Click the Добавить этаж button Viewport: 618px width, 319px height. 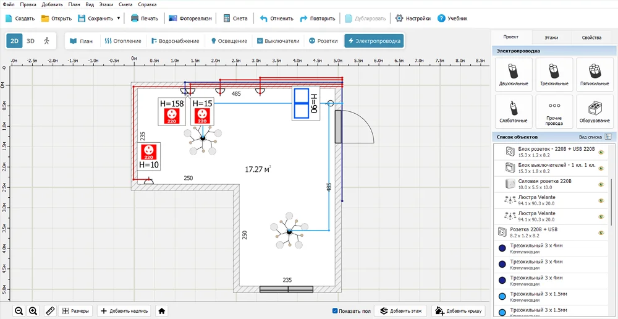[x=400, y=311]
